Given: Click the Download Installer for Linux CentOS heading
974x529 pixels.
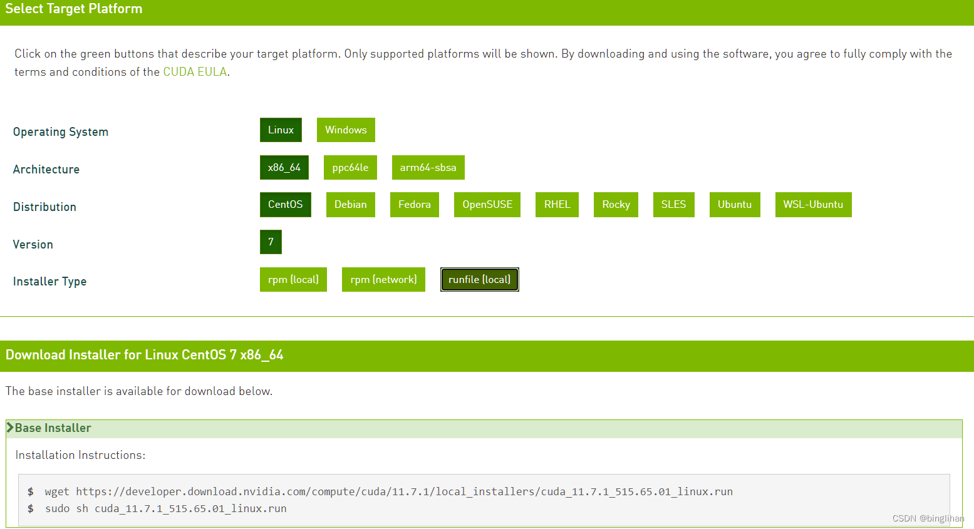Looking at the screenshot, I should (x=145, y=355).
